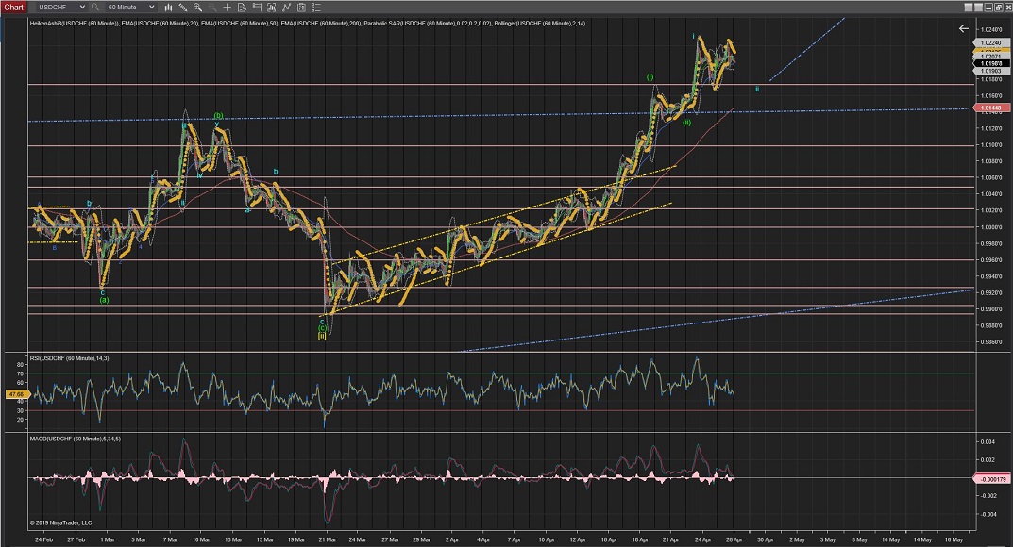Click the first grey window link button
1013x547 pixels.
point(968,8)
